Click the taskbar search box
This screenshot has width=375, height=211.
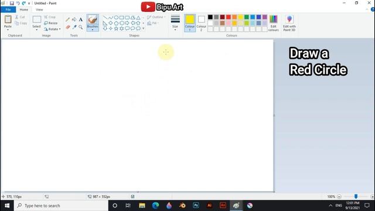[x=61, y=206]
